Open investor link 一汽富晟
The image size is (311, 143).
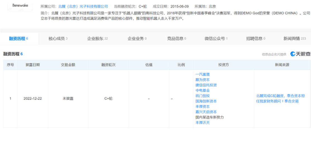click(x=203, y=75)
